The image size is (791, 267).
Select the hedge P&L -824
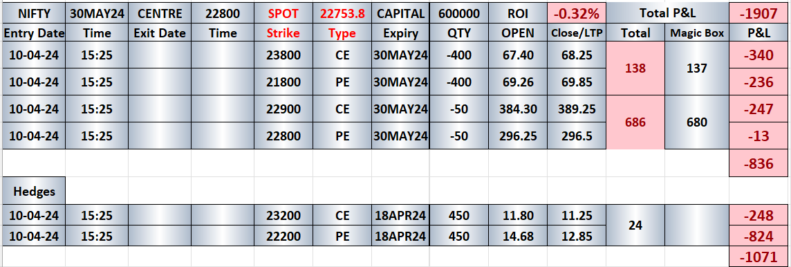[x=759, y=236]
